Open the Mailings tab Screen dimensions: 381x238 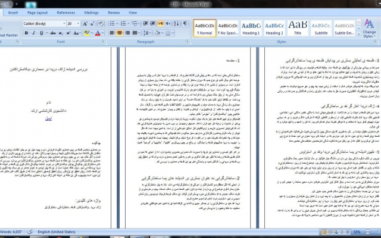click(x=91, y=12)
